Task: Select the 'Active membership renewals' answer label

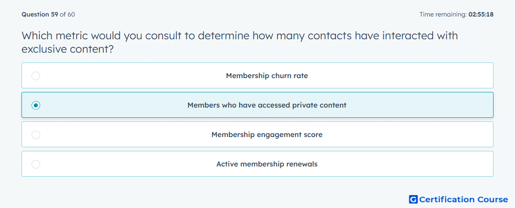Action: 267,164
